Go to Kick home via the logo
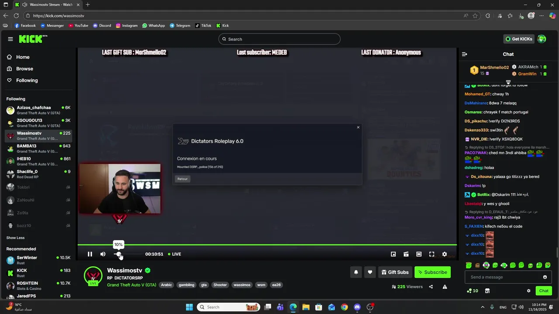Screen dimensions: 559x314 coord(33,39)
